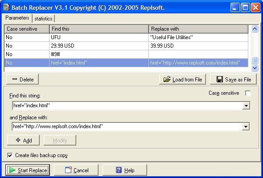Click the Add button label
Screen dimensions: 263x178
click(28, 140)
